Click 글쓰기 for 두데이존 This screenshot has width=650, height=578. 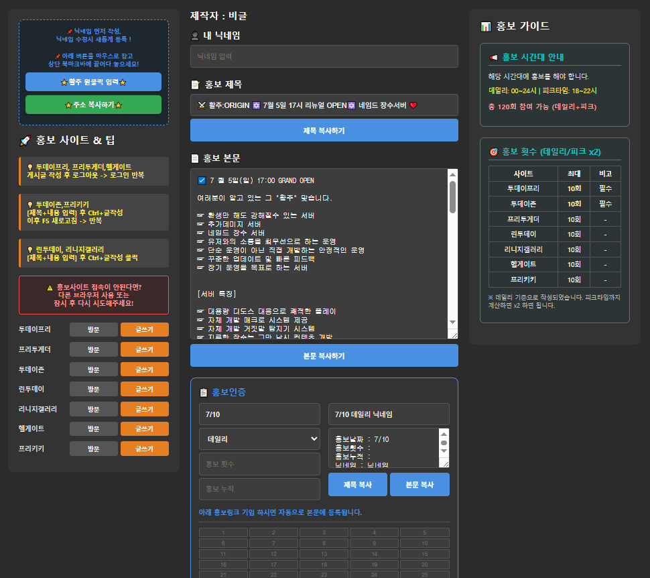tap(145, 369)
